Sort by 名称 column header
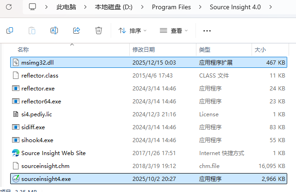296x192 pixels. coord(23,50)
